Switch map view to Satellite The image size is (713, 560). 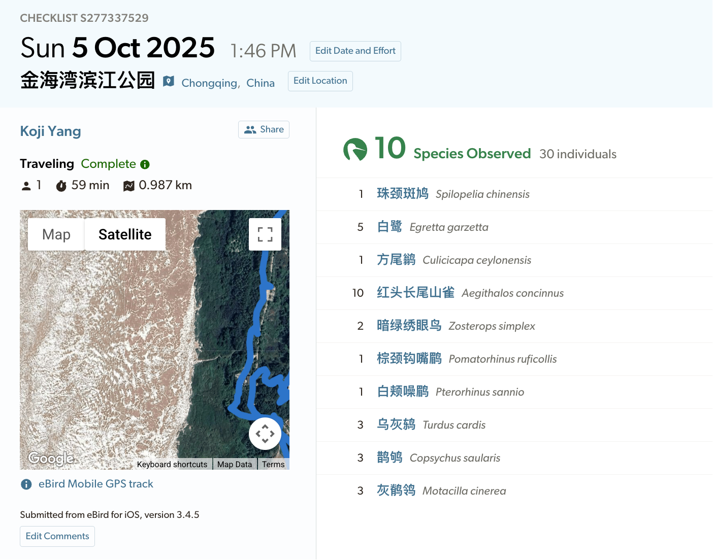[125, 234]
